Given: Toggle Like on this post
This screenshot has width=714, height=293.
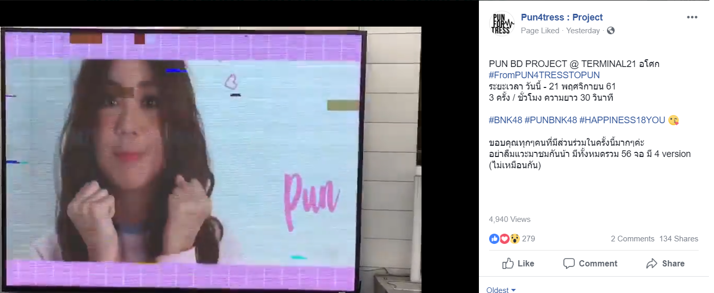Looking at the screenshot, I should (518, 264).
